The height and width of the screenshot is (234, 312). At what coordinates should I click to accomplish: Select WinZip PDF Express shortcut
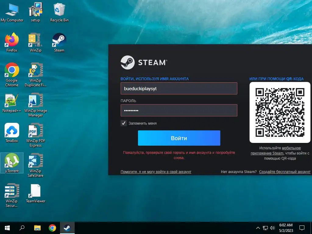pyautogui.click(x=35, y=135)
